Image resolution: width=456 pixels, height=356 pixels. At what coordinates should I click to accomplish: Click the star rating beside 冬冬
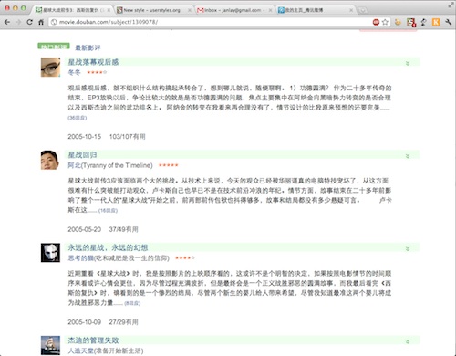[x=97, y=72]
